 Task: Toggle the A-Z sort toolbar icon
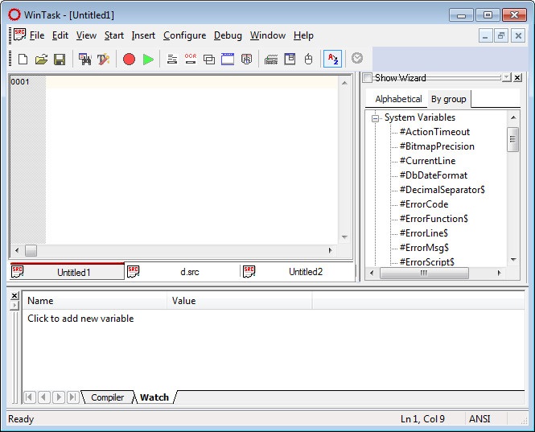[x=333, y=59]
